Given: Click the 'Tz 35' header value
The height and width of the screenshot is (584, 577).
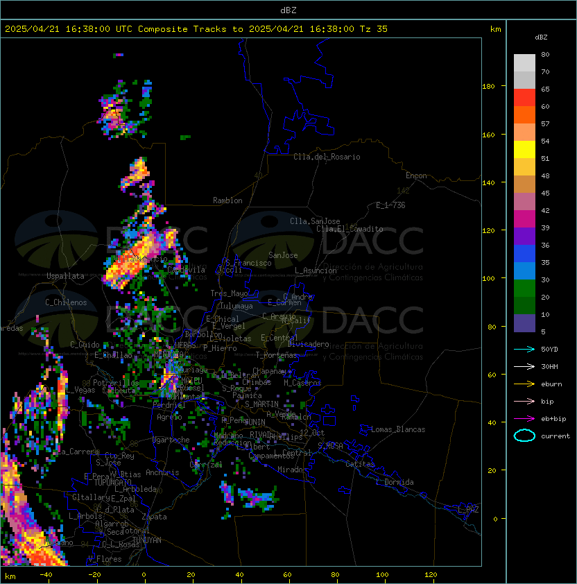Looking at the screenshot, I should click(x=374, y=29).
